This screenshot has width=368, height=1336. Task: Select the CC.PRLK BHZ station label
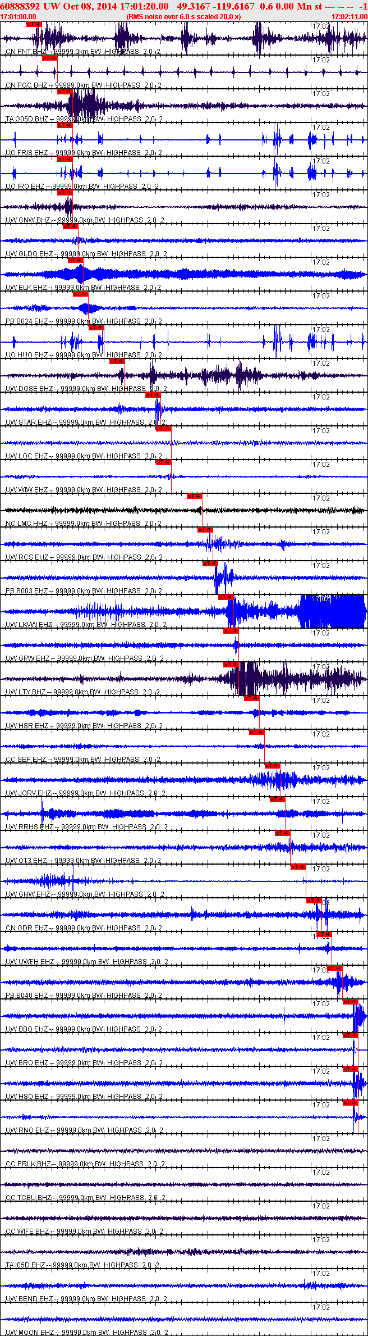[x=28, y=1164]
